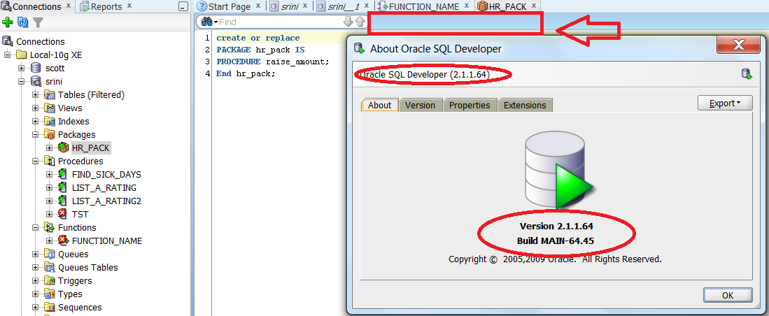
Task: Click the LIST_A_RATING2 procedure icon
Action: pyautogui.click(x=63, y=201)
